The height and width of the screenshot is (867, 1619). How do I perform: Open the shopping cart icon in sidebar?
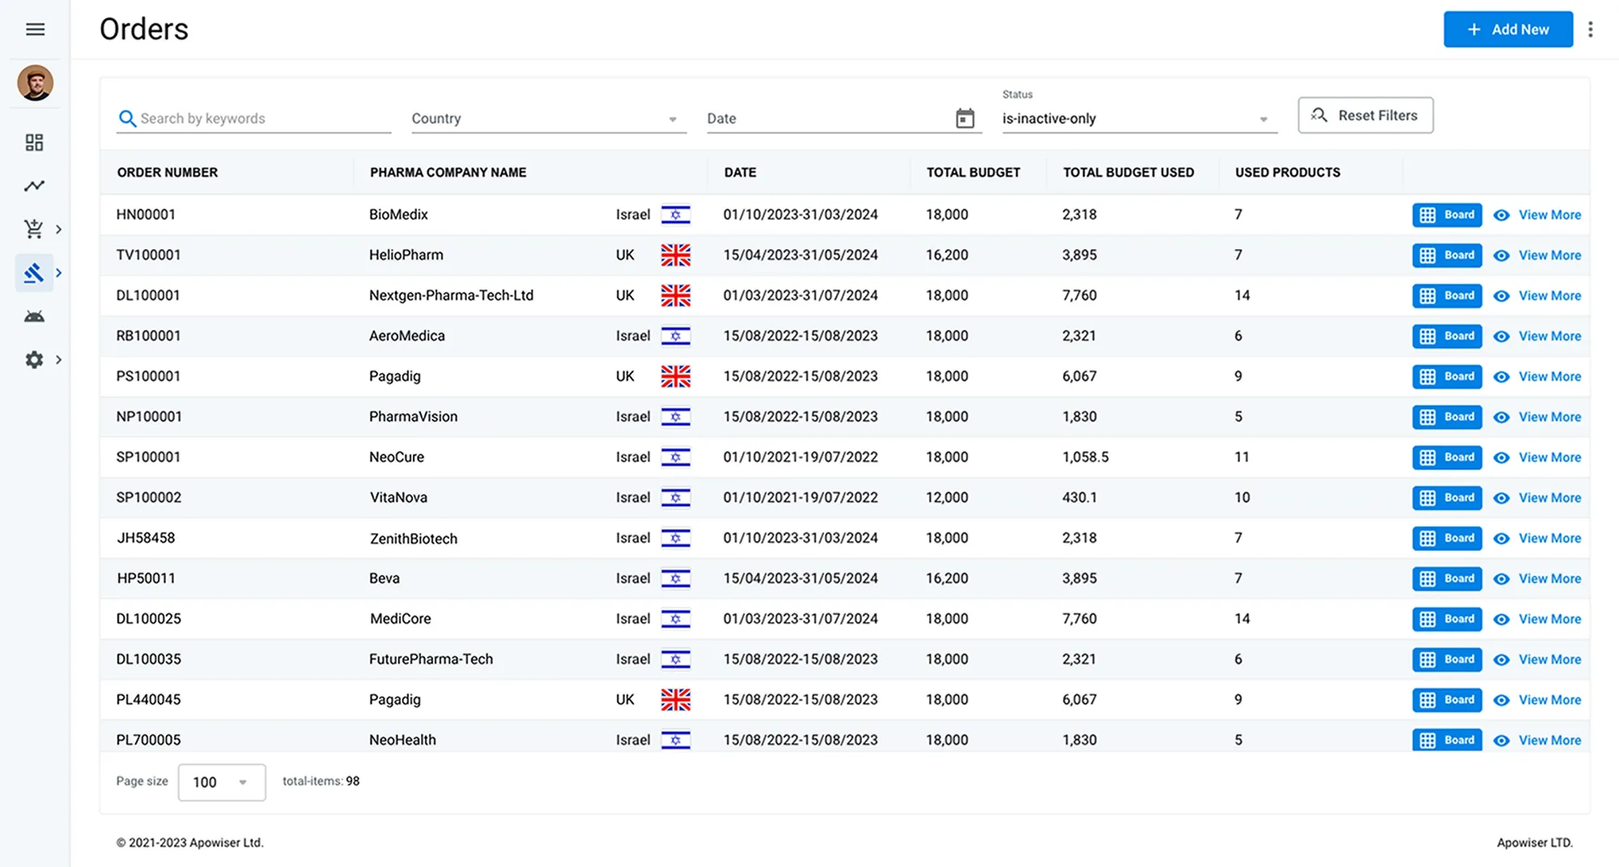tap(34, 229)
